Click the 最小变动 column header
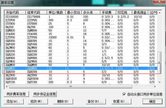Image resolution: width=166 pixels, height=108 pixels. point(74,12)
